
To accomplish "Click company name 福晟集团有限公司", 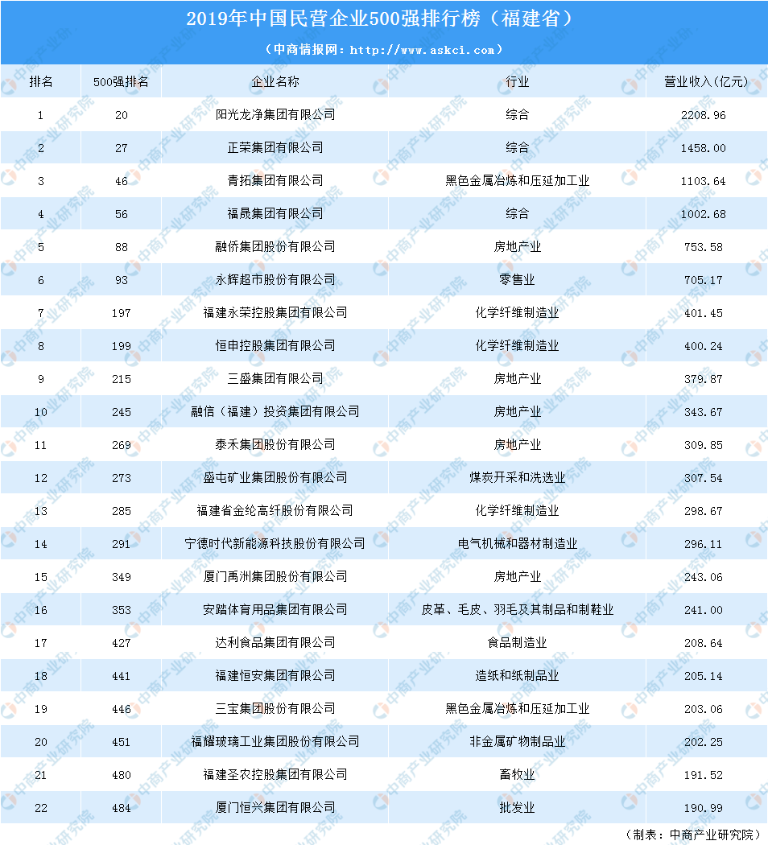I will 275,213.
